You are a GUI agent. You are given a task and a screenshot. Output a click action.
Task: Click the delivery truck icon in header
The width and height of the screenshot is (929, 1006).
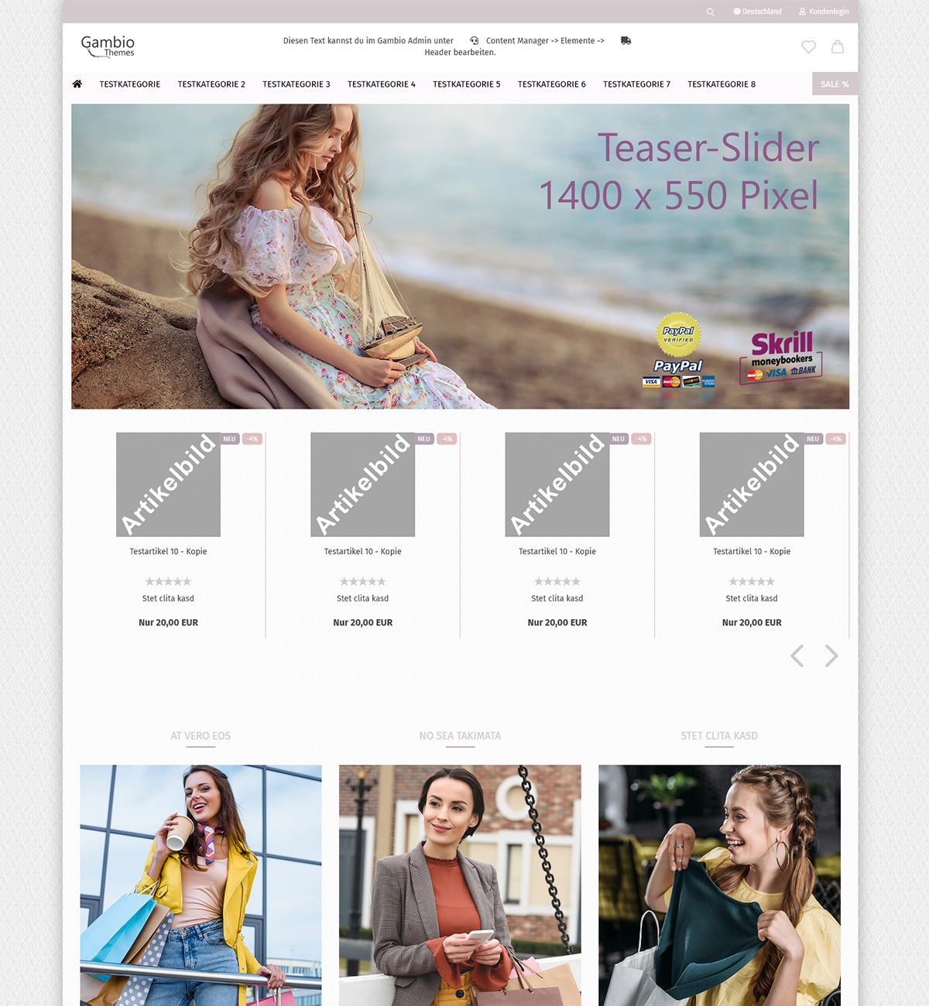coord(626,41)
